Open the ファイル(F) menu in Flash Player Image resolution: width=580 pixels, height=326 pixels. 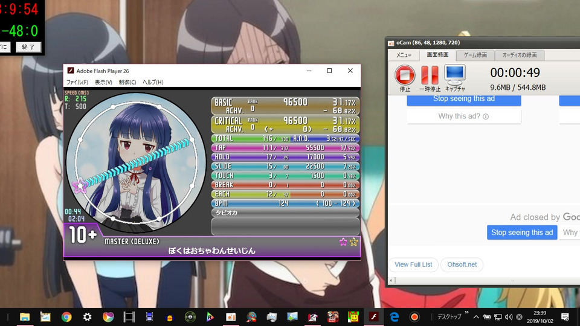click(x=77, y=82)
